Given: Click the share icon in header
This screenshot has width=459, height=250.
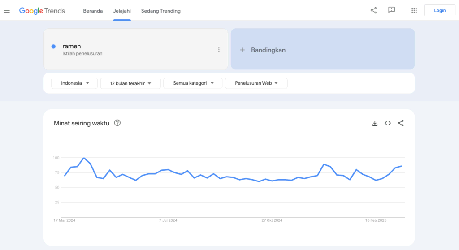Looking at the screenshot, I should tap(373, 10).
